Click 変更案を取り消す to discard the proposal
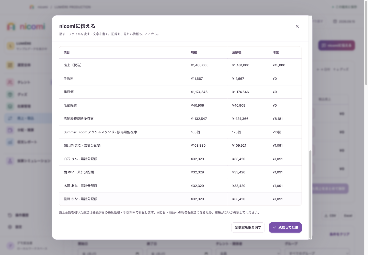368x255 pixels. [248, 227]
